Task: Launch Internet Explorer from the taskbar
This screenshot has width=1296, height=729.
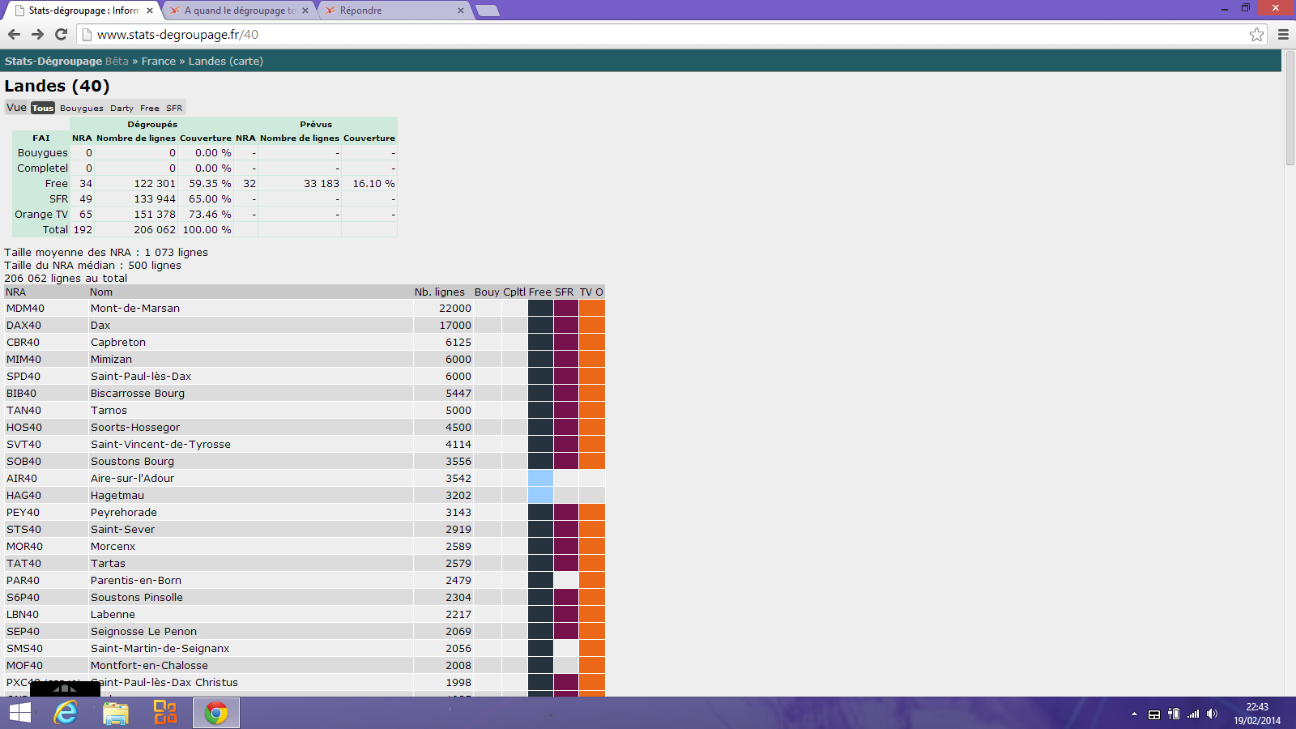Action: [x=66, y=713]
